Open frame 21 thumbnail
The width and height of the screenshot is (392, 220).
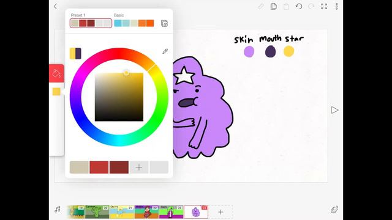tap(122, 212)
